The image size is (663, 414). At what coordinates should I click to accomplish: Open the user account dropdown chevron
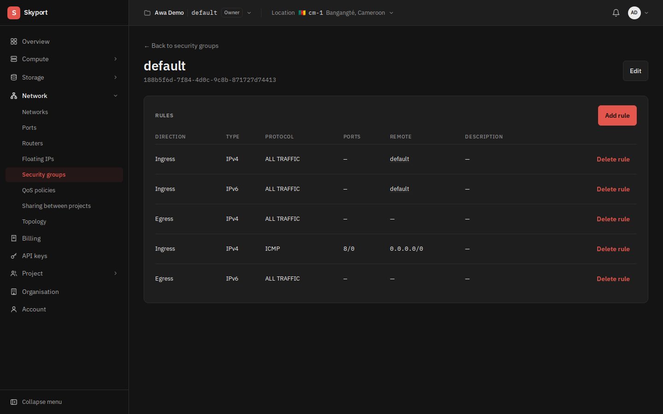646,13
